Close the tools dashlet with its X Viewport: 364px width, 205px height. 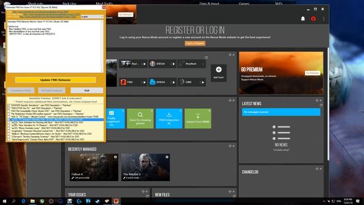(234, 55)
